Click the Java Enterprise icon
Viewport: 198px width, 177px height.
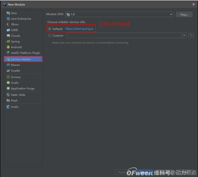pos(8,19)
